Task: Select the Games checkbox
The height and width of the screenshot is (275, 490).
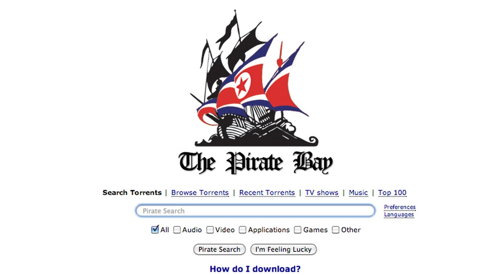Action: (298, 230)
